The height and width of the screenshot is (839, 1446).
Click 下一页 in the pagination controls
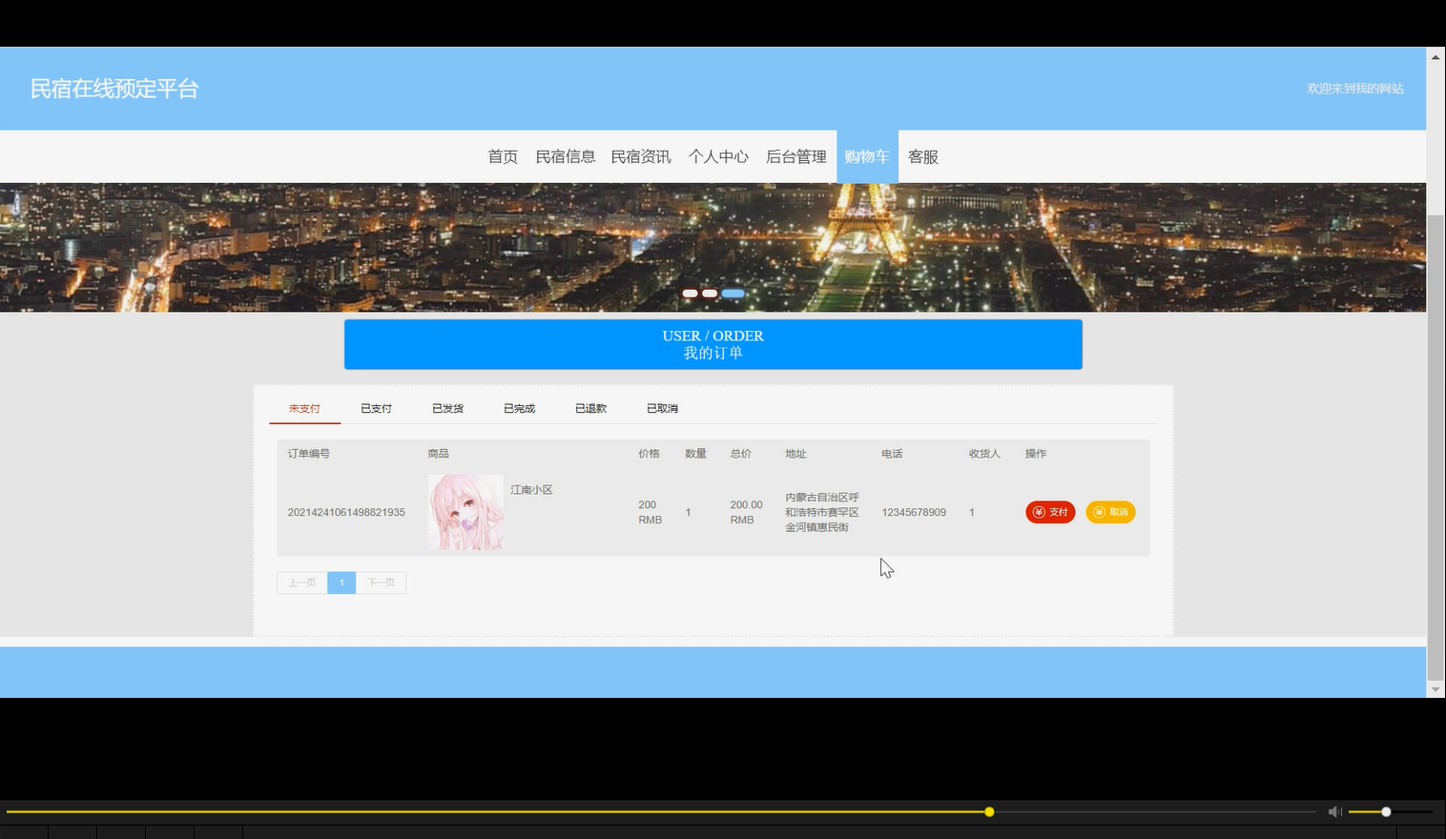click(x=381, y=583)
